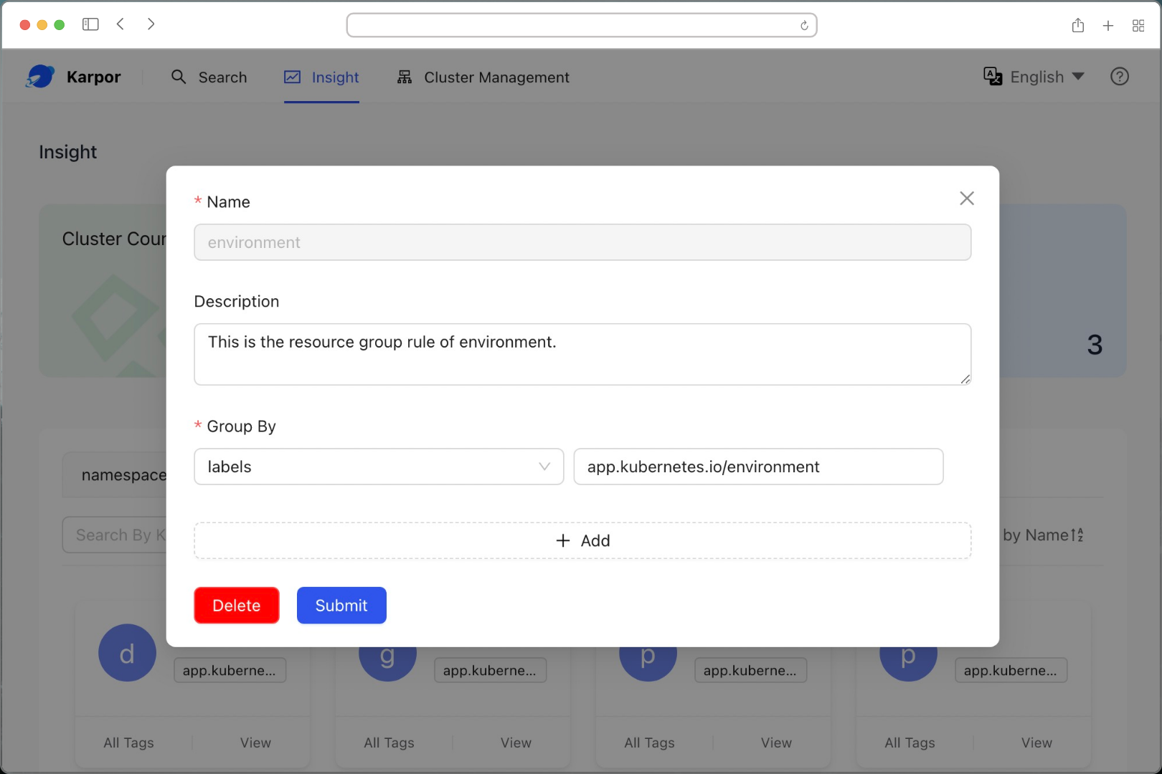Close the dialog with the X icon
Screen dimensions: 1162x774
click(966, 199)
